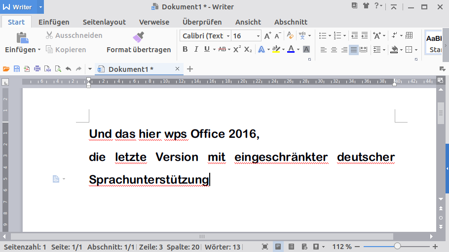Open the Abschnitt tab
Screen dimensions: 449x252
(x=291, y=22)
